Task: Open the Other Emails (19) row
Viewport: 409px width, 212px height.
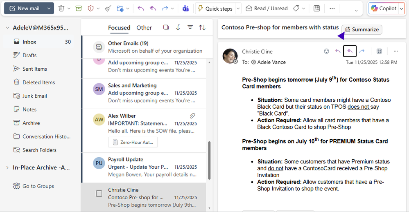Action: click(x=147, y=47)
